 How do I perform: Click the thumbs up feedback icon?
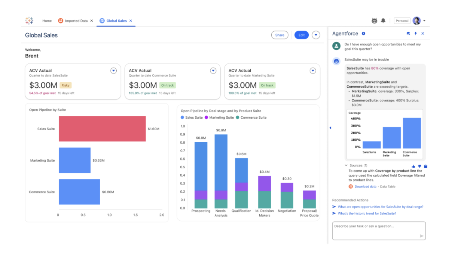point(413,166)
